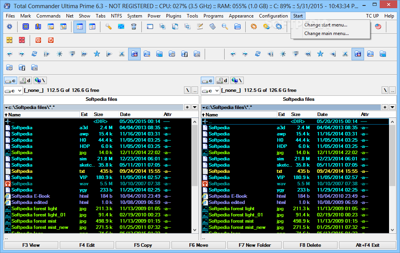Open the recycle bin toolbar icon

click(134, 26)
